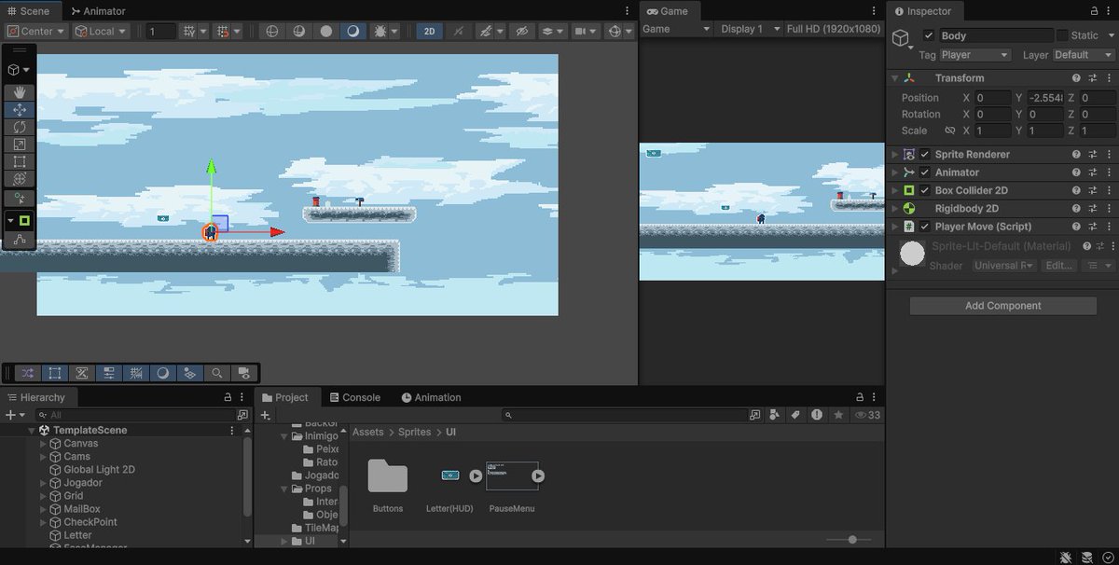Click the Edit Box Collider tool icon
The height and width of the screenshot is (565, 1119).
(19, 241)
